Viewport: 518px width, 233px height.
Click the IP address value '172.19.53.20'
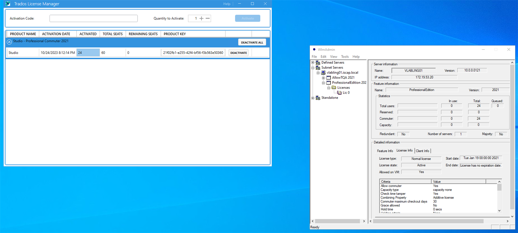[424, 77]
